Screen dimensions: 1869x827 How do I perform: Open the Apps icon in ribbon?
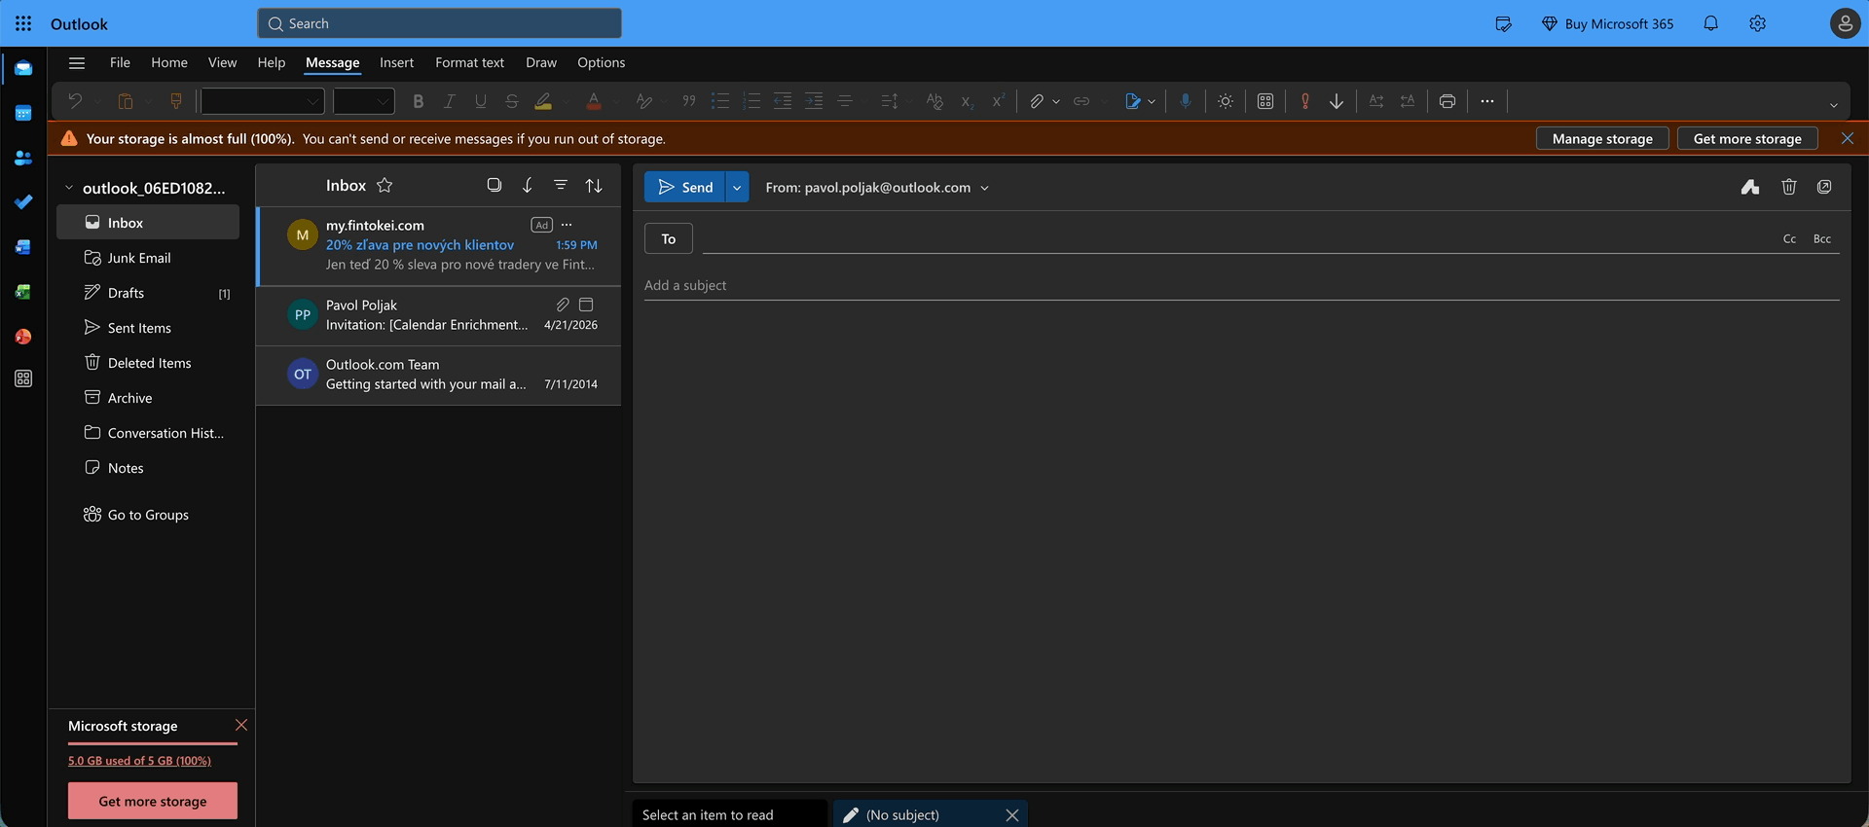pyautogui.click(x=1265, y=101)
